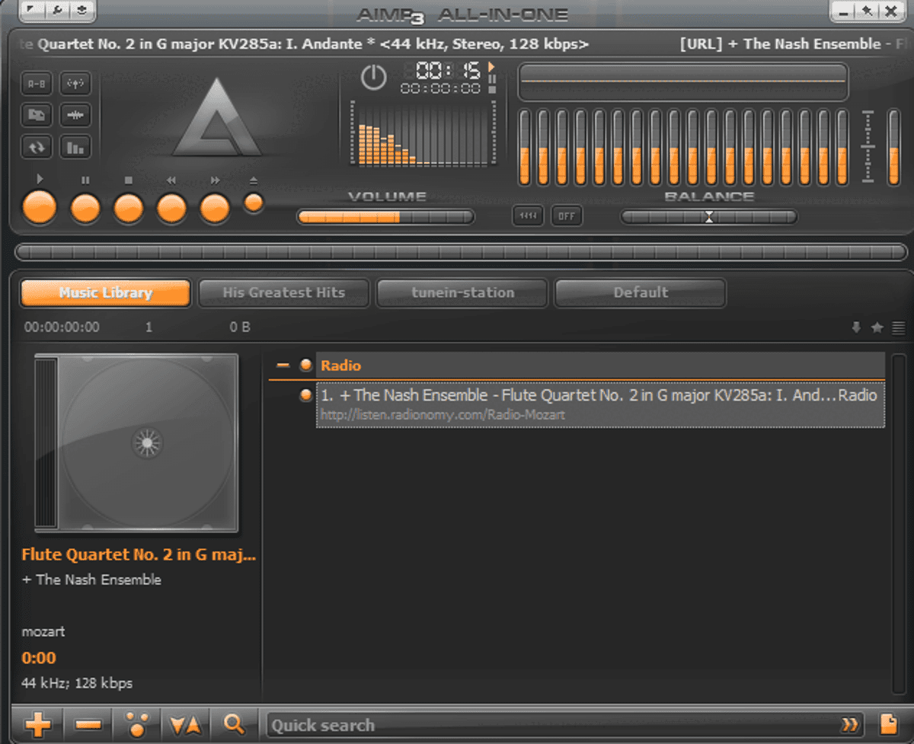Click the playlist files icon

[36, 115]
